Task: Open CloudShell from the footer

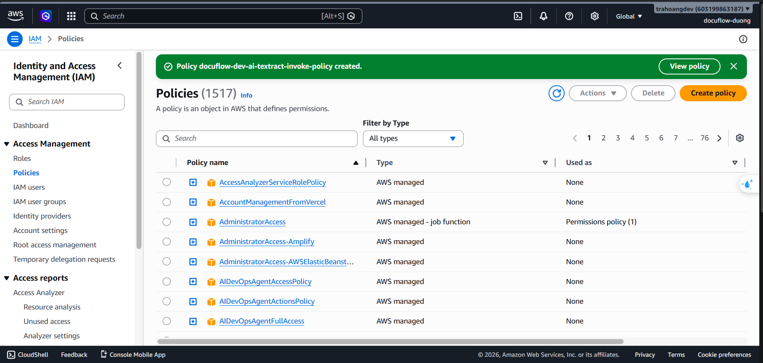Action: (x=28, y=355)
